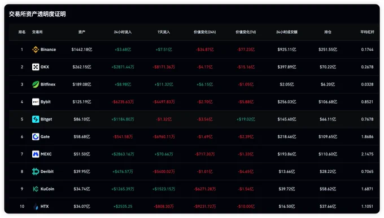
Task: Click the Binance logo icon
Action: (x=36, y=50)
